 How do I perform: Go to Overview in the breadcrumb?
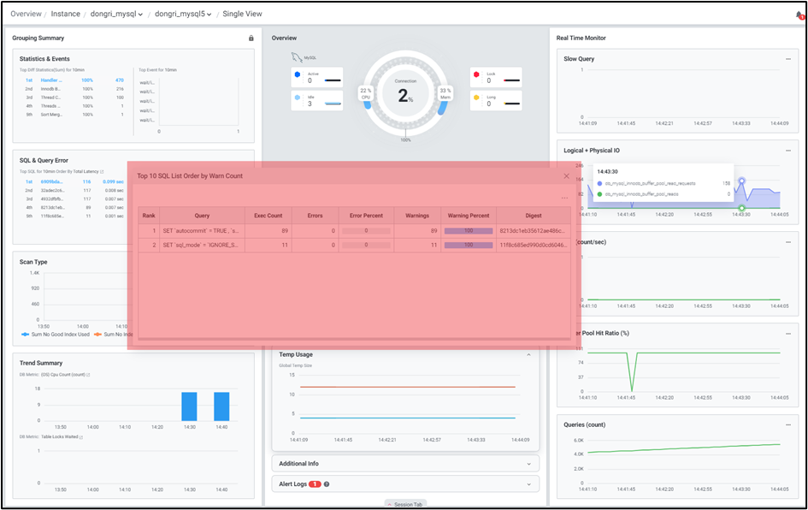pos(26,15)
